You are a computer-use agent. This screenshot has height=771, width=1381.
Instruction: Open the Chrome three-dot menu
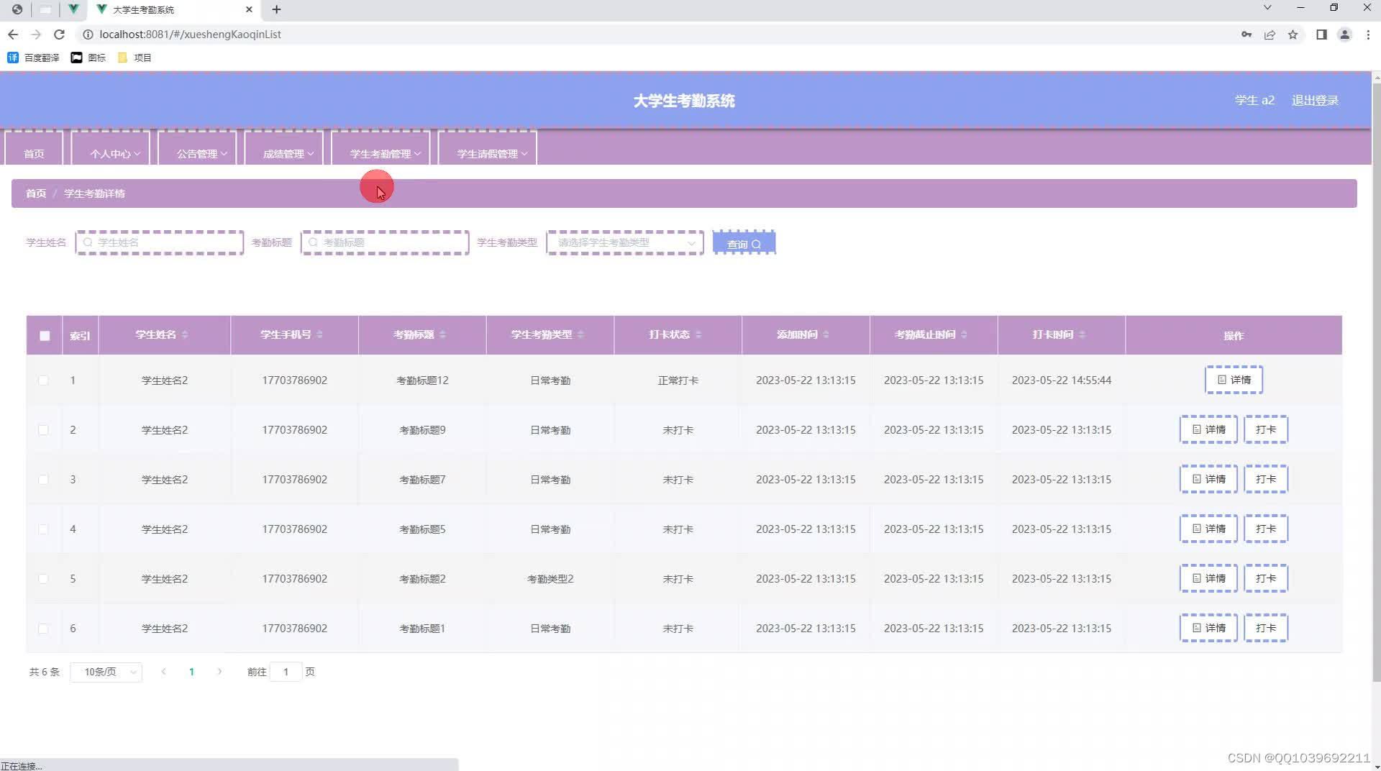pos(1367,35)
